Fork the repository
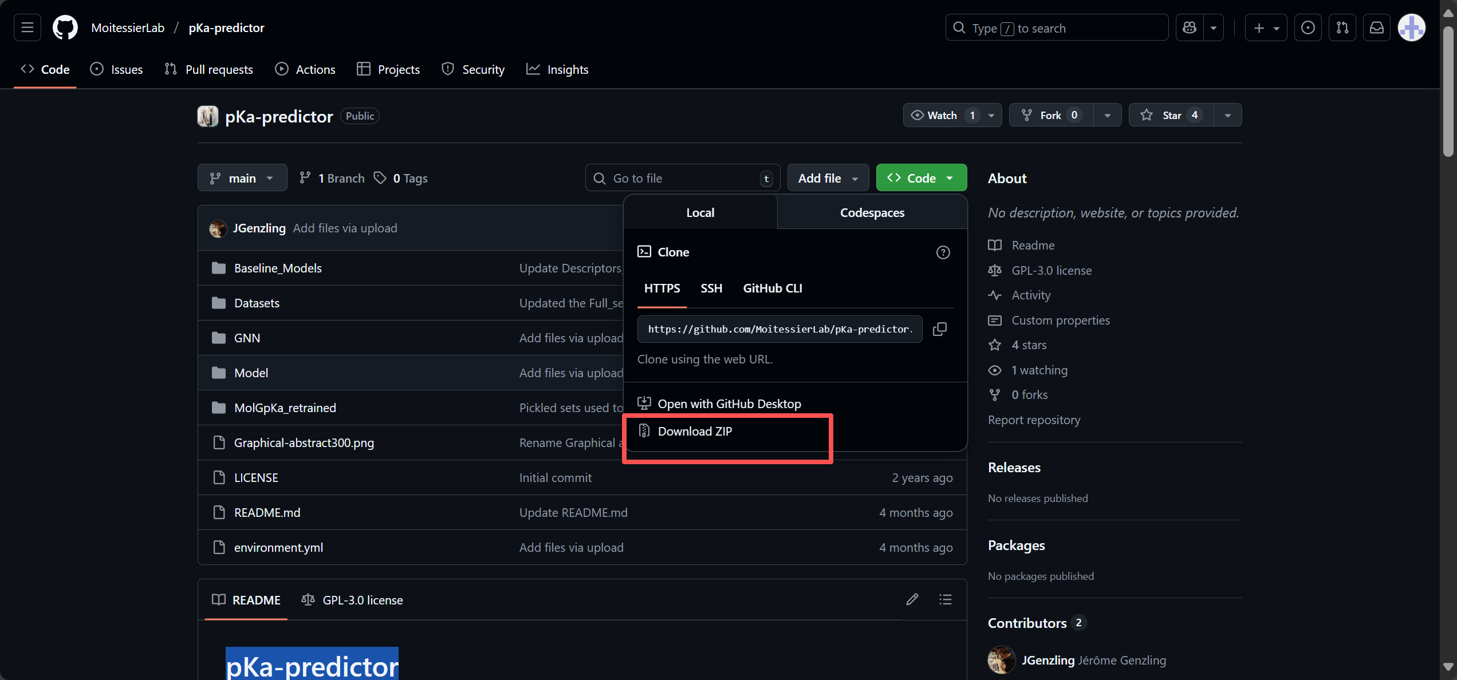Viewport: 1457px width, 680px height. click(1051, 115)
